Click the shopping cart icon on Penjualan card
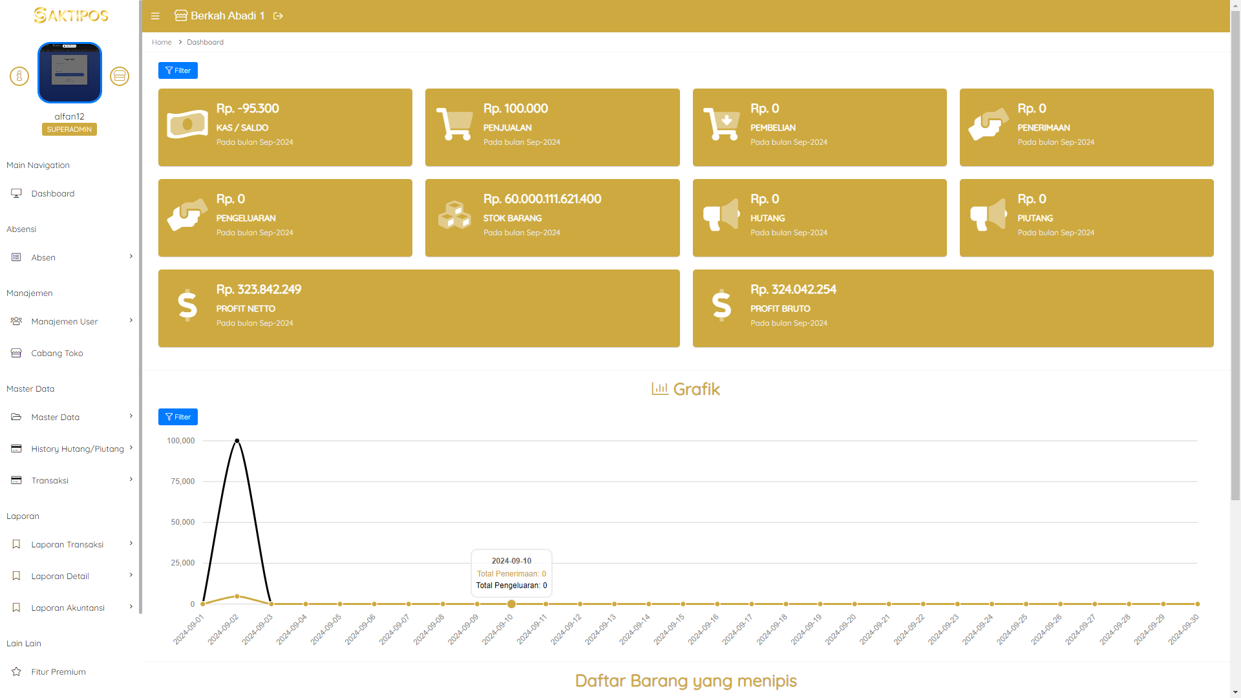The height and width of the screenshot is (698, 1241). 454,124
